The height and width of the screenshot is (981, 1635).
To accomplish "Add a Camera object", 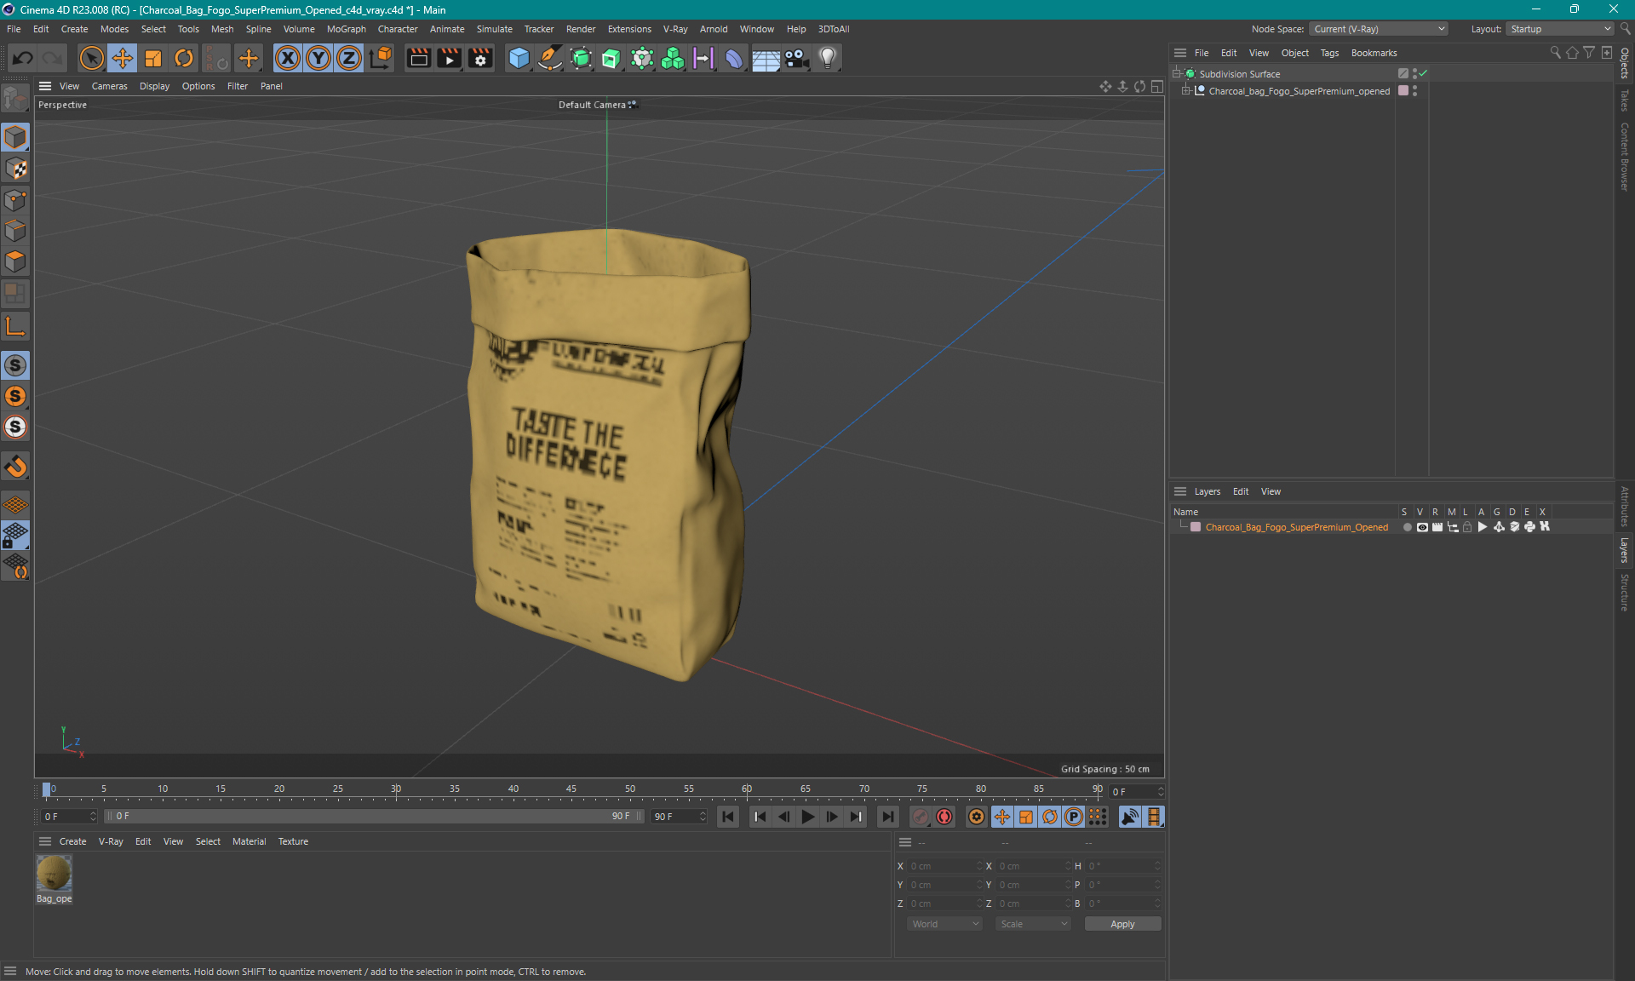I will 796,58.
